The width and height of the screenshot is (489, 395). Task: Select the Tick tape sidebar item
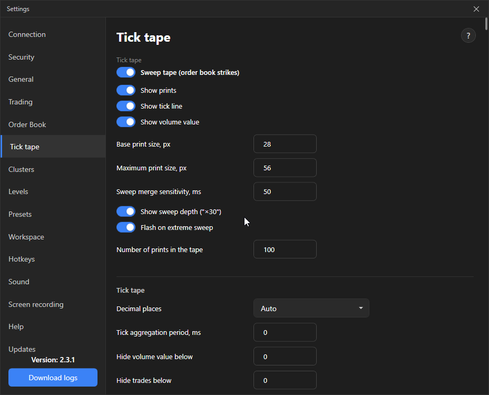(53, 147)
